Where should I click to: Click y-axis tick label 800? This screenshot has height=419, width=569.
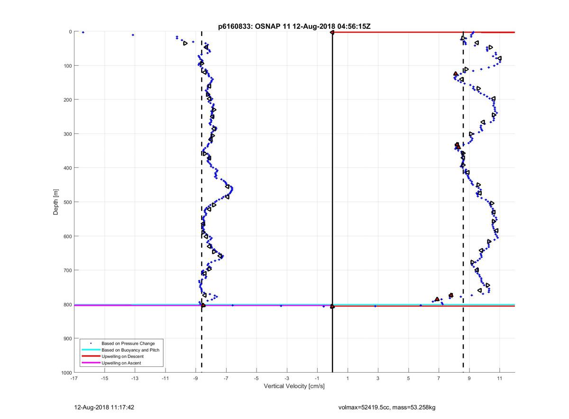[67, 304]
